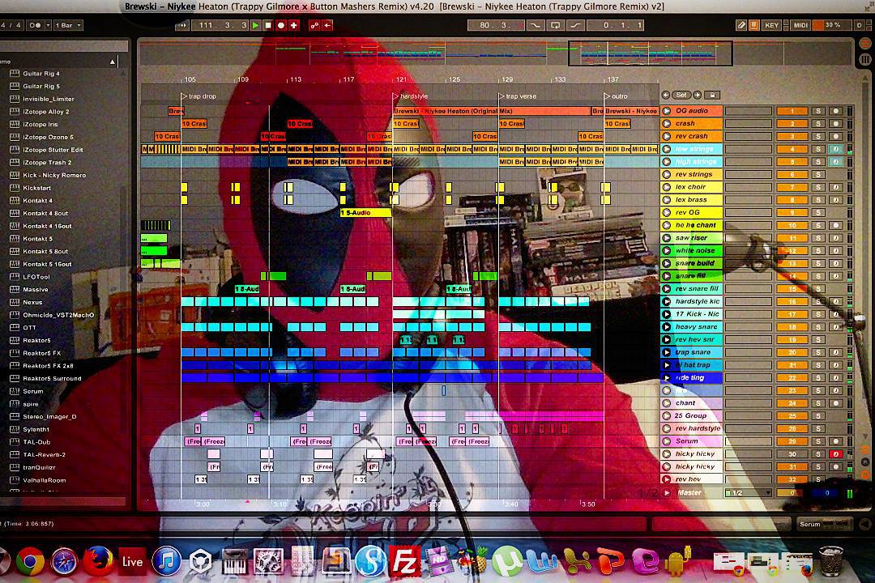This screenshot has width=875, height=583.
Task: Click the outro locator marker
Action: (616, 96)
